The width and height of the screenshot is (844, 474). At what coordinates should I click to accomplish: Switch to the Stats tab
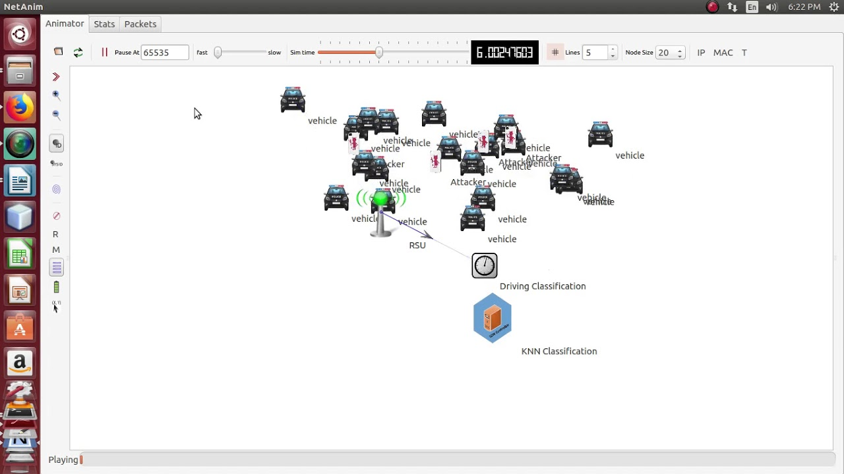pos(104,24)
